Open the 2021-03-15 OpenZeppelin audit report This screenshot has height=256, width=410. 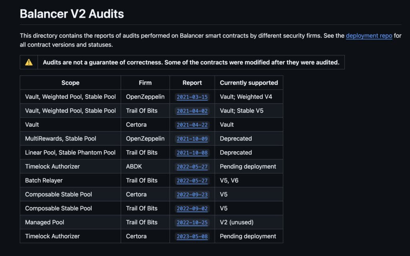pos(192,96)
